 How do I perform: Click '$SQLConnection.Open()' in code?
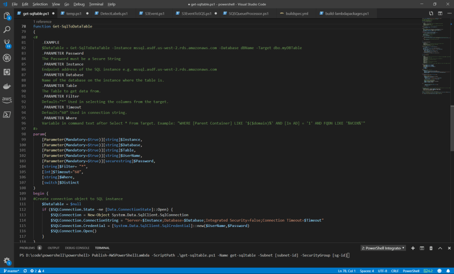[x=74, y=231]
